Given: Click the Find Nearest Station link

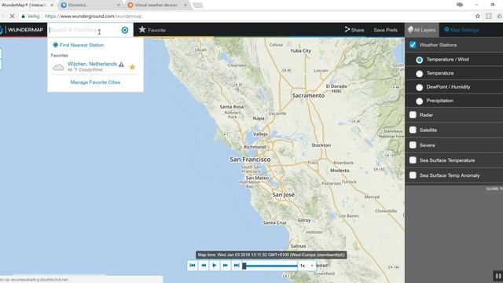Looking at the screenshot, I should [x=82, y=45].
